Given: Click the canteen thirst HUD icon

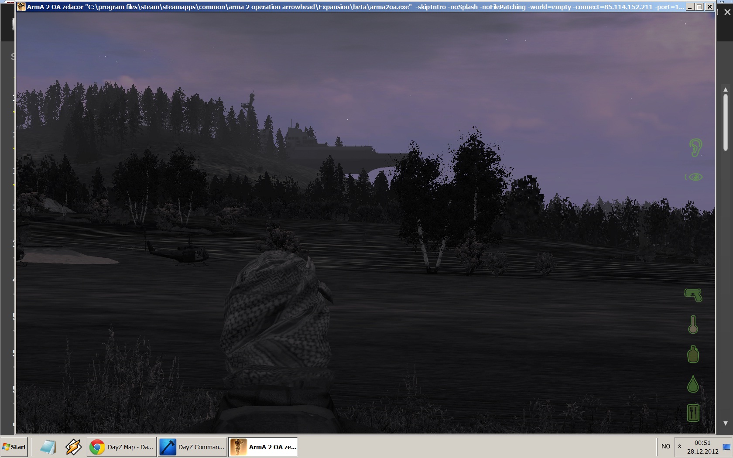Looking at the screenshot, I should point(693,354).
